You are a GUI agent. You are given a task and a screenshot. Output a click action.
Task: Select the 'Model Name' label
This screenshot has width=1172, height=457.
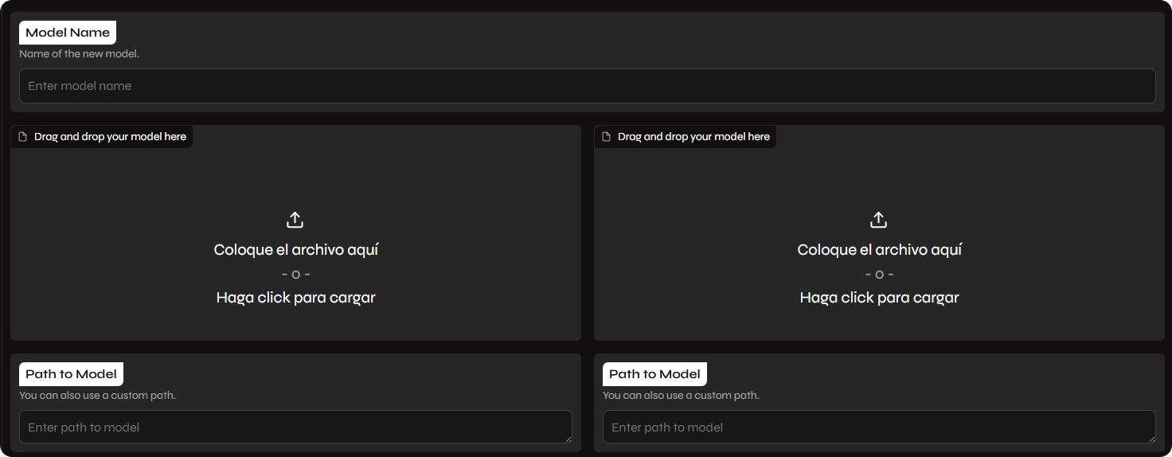tap(68, 33)
